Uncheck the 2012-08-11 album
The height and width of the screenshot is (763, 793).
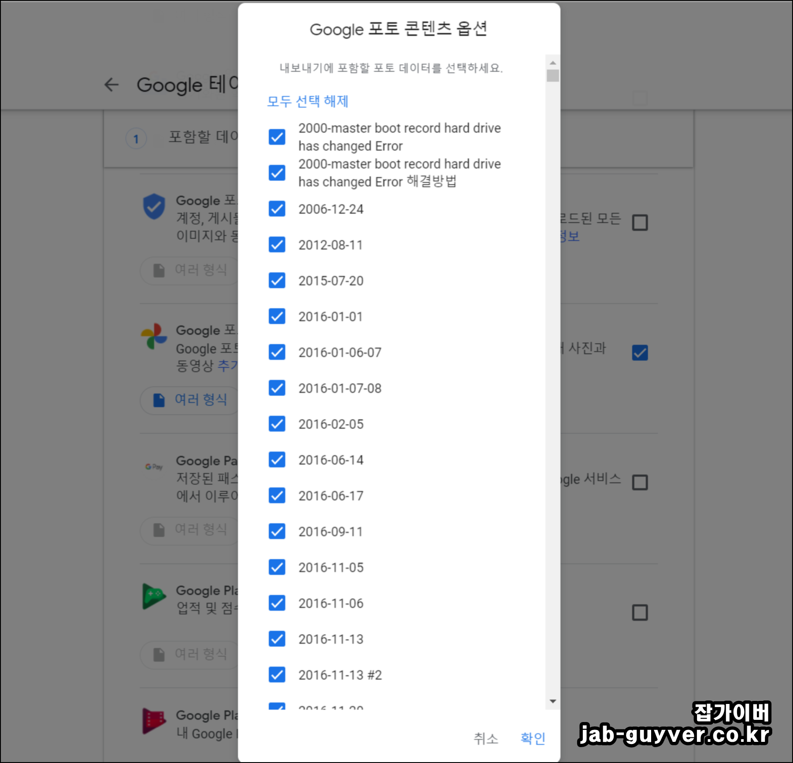coord(277,244)
